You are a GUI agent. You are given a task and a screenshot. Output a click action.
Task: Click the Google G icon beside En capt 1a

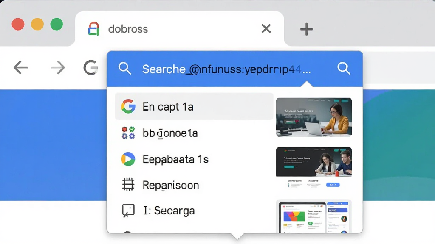point(128,106)
